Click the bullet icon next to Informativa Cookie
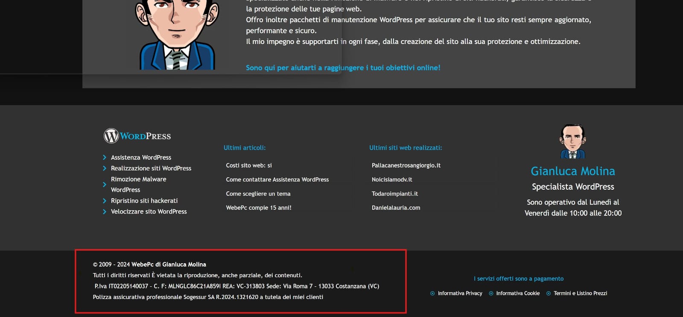Screen dimensions: 683x317 (491, 294)
